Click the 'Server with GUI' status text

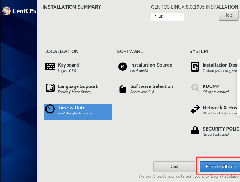click(142, 92)
